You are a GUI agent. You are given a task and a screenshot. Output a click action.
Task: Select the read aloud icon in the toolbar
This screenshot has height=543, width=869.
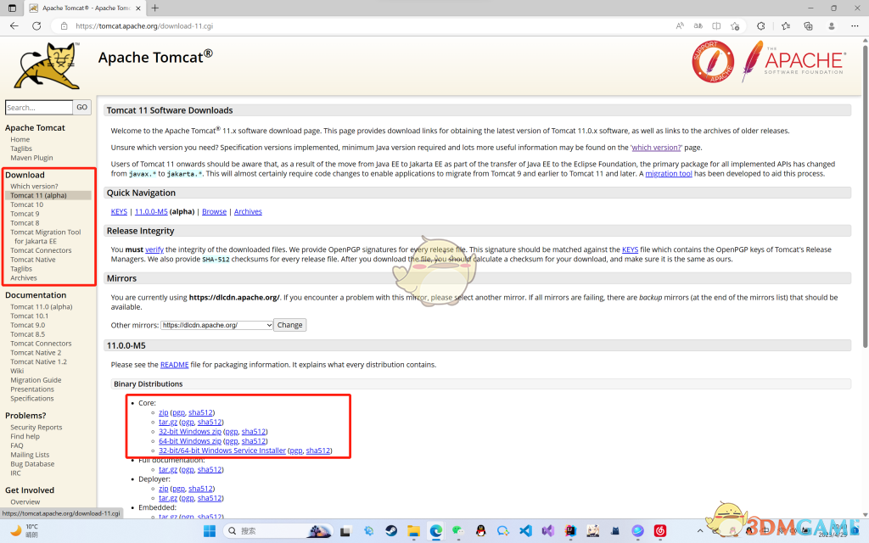[680, 26]
